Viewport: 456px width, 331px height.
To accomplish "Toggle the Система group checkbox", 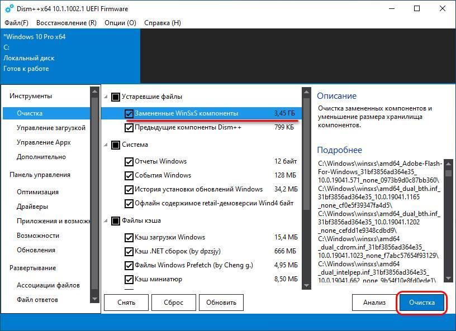I will [116, 145].
